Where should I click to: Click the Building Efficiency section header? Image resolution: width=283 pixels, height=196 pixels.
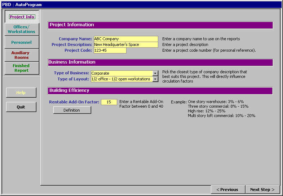coord(160,90)
